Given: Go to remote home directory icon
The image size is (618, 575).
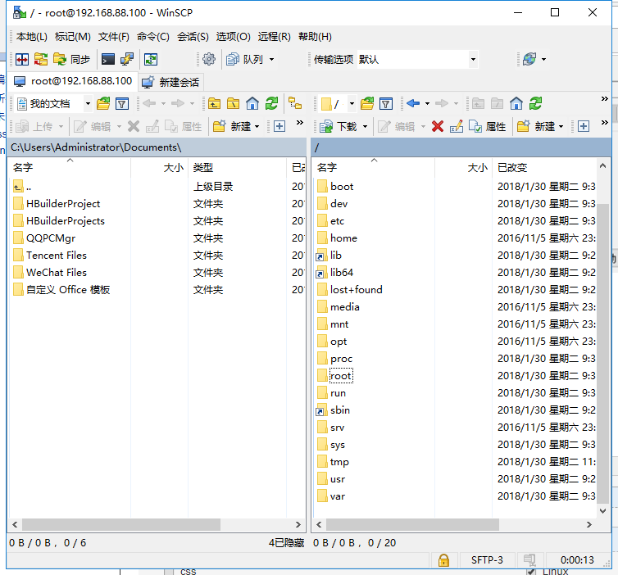Looking at the screenshot, I should click(516, 103).
